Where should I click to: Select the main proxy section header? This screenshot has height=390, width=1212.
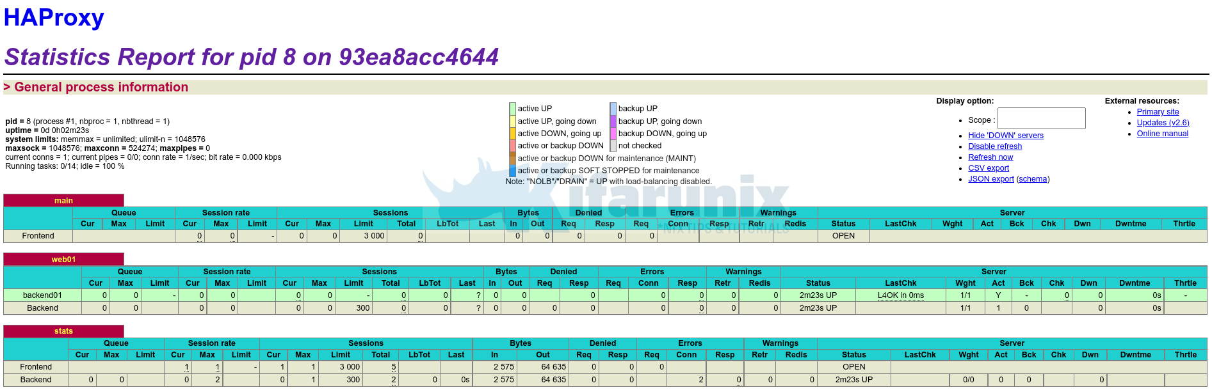63,201
